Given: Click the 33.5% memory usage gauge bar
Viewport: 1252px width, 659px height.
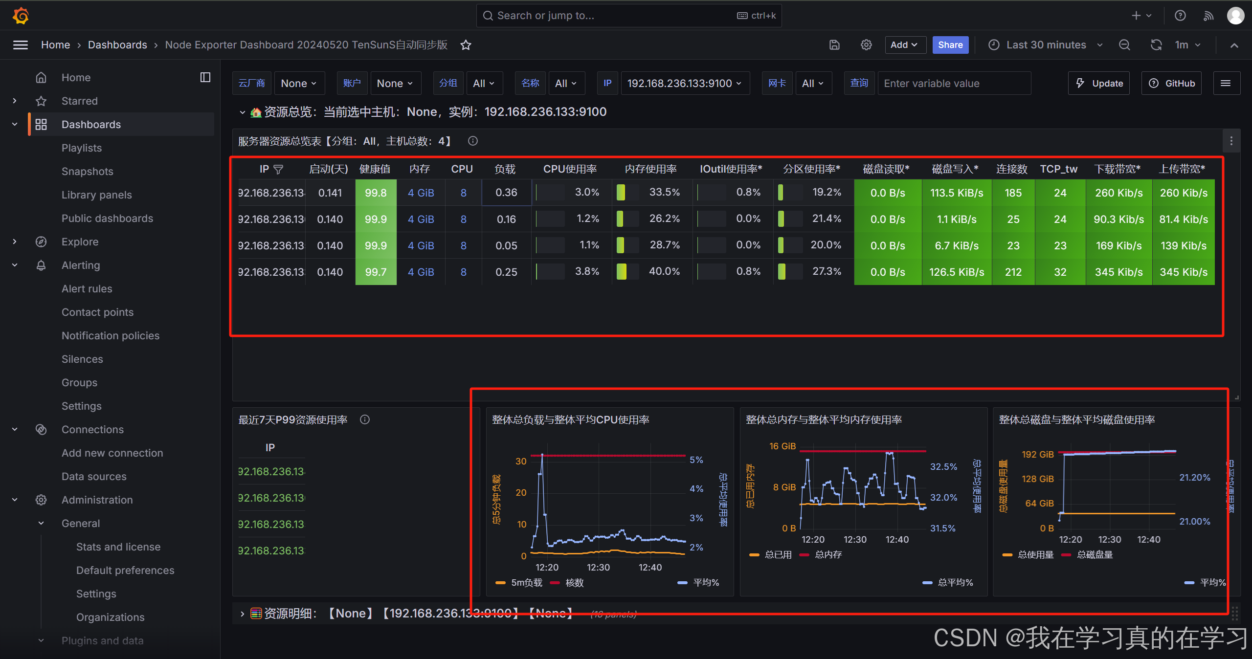Looking at the screenshot, I should (x=627, y=192).
